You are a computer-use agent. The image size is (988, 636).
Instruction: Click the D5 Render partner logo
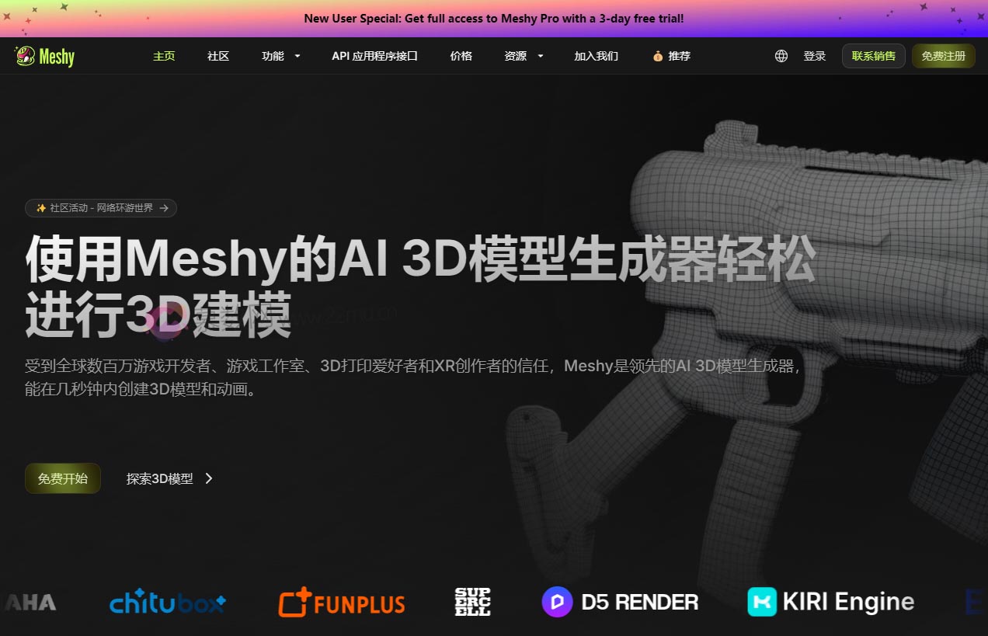pyautogui.click(x=620, y=602)
